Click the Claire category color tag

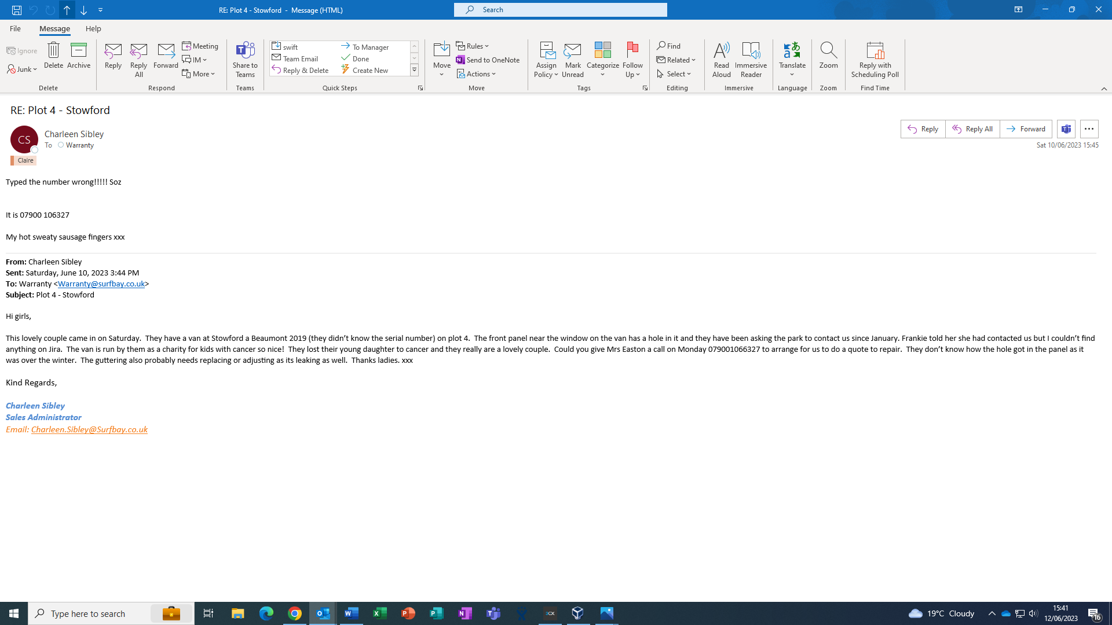pos(24,160)
